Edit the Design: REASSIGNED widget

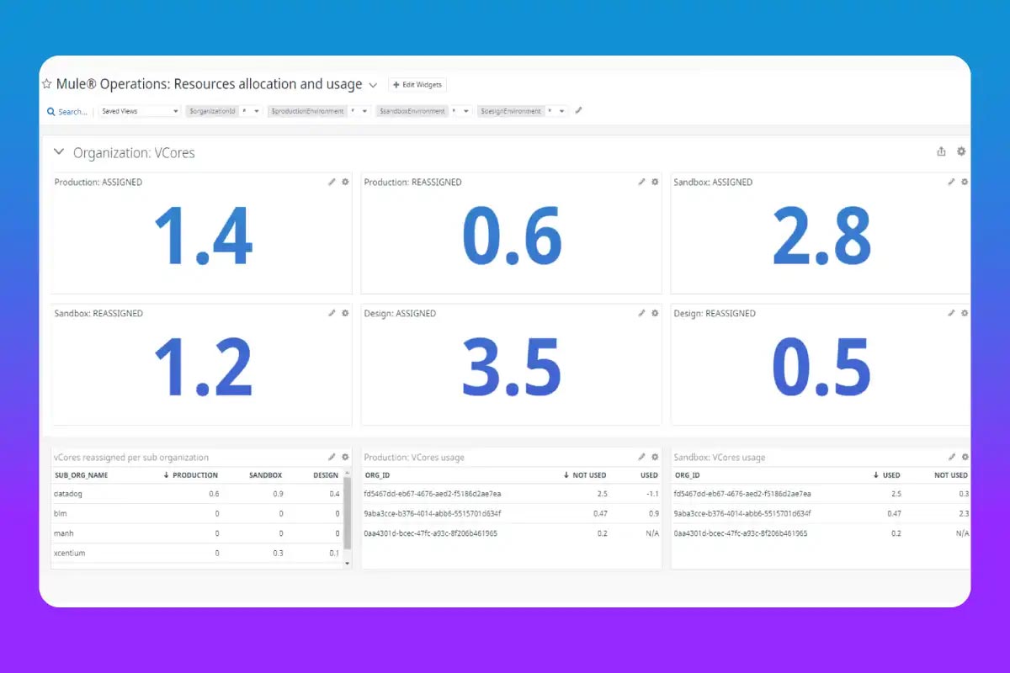[x=951, y=313]
